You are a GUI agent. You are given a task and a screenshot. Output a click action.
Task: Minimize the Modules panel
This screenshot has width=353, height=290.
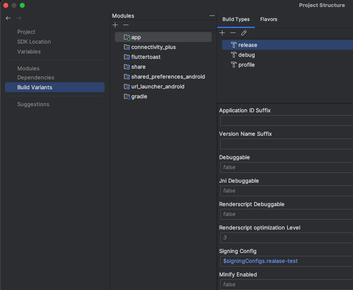click(x=212, y=16)
